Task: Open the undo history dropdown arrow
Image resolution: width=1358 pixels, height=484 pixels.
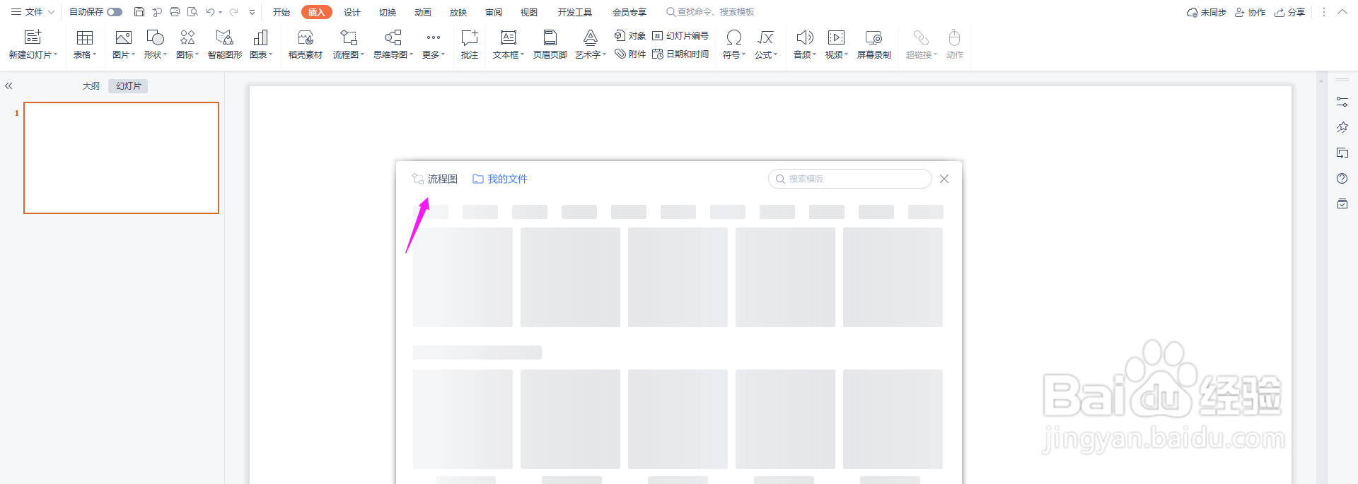Action: click(x=221, y=12)
